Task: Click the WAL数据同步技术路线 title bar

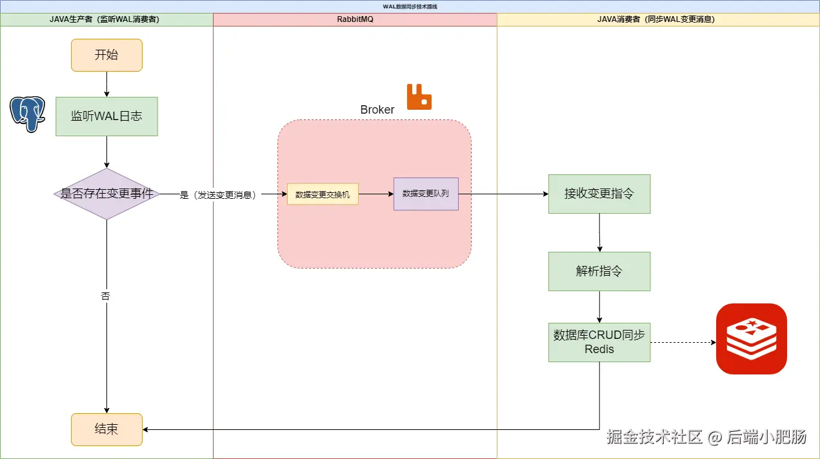Action: click(x=410, y=6)
